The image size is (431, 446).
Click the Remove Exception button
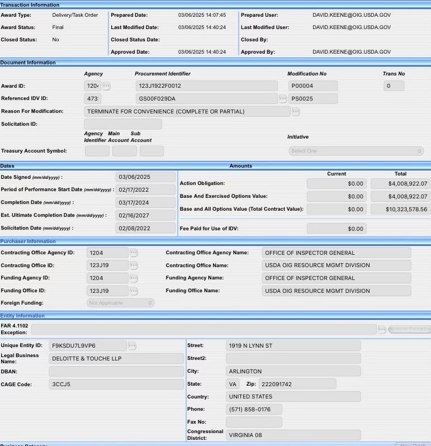(409, 330)
